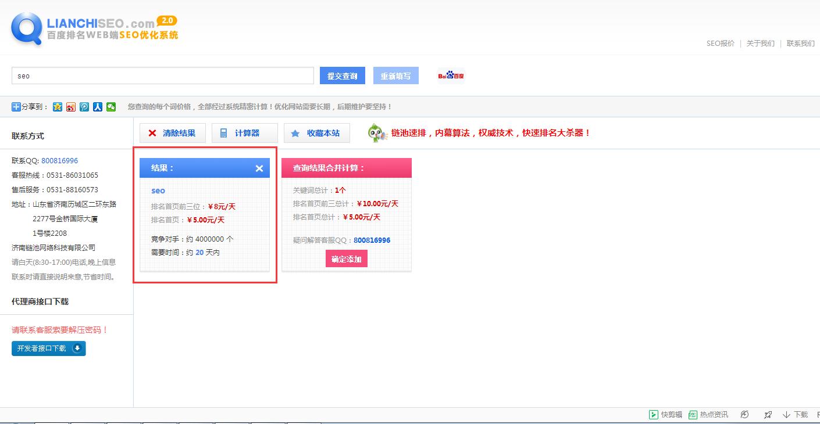820x424 pixels.
Task: Click 重新填写 to reset the form
Action: coord(395,75)
